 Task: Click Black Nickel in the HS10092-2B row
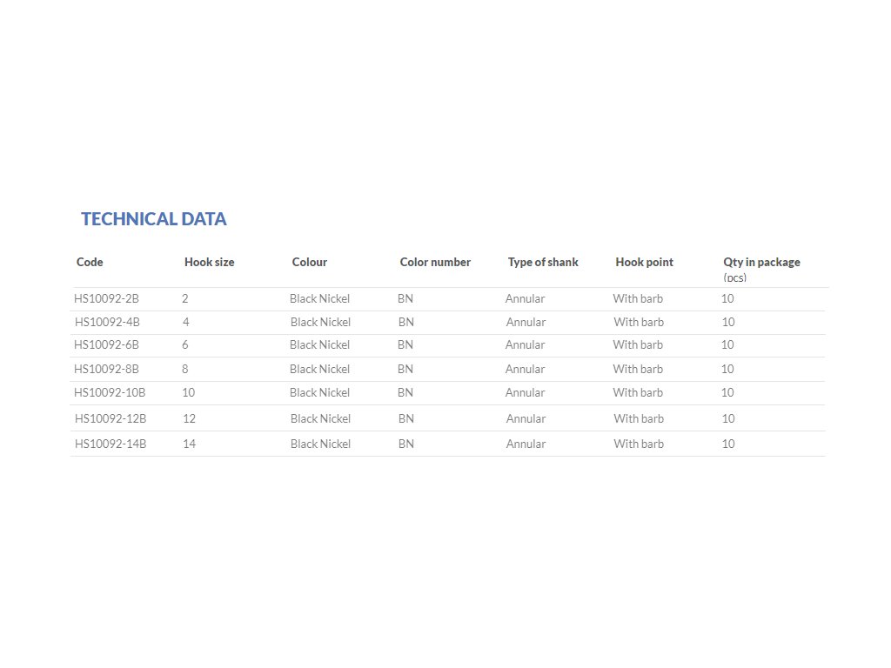tap(320, 298)
